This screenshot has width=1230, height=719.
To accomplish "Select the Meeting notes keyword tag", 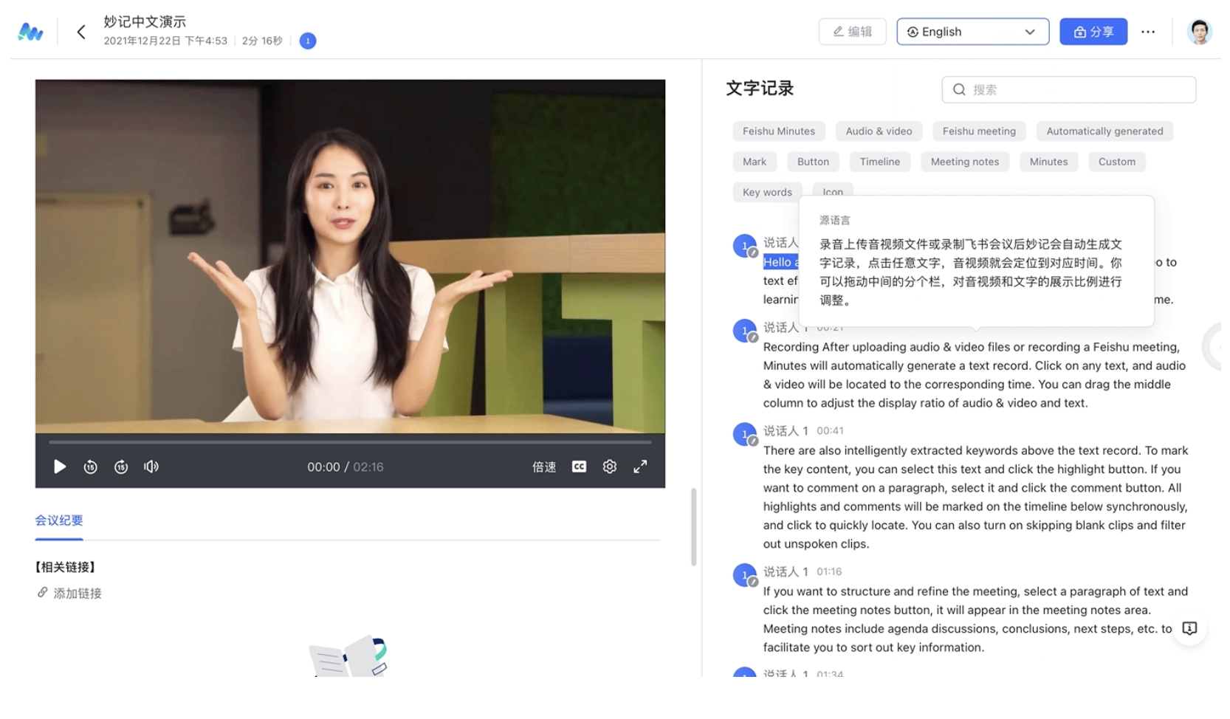I will tap(964, 162).
